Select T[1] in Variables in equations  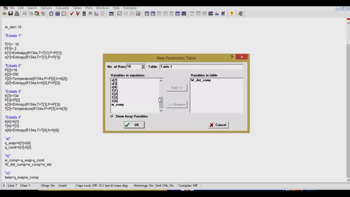(115, 91)
